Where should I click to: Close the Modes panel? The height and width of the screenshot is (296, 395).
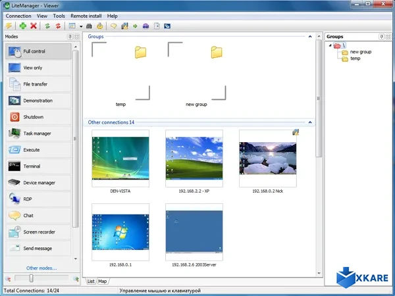pyautogui.click(x=76, y=37)
